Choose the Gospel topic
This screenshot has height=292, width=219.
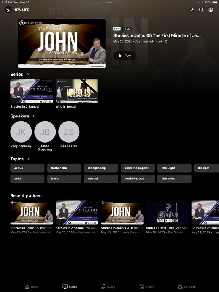(101, 179)
